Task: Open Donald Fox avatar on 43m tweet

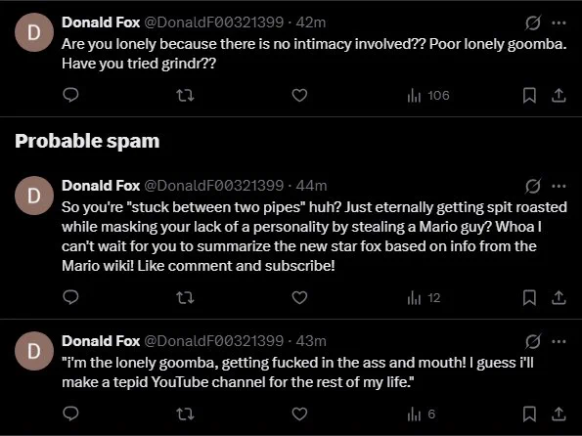Action: coord(34,351)
